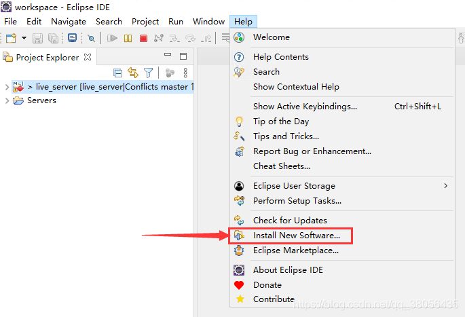This screenshot has width=465, height=317.
Task: Close the Project Explorer tab
Action: tap(88, 57)
